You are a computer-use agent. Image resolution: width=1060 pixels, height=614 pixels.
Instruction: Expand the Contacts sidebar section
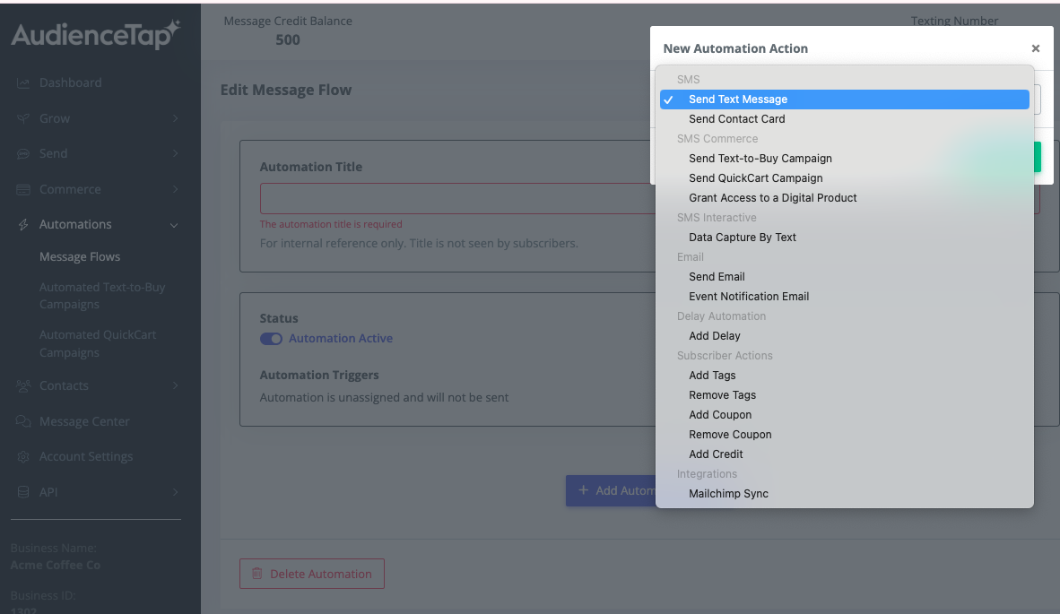tap(175, 385)
